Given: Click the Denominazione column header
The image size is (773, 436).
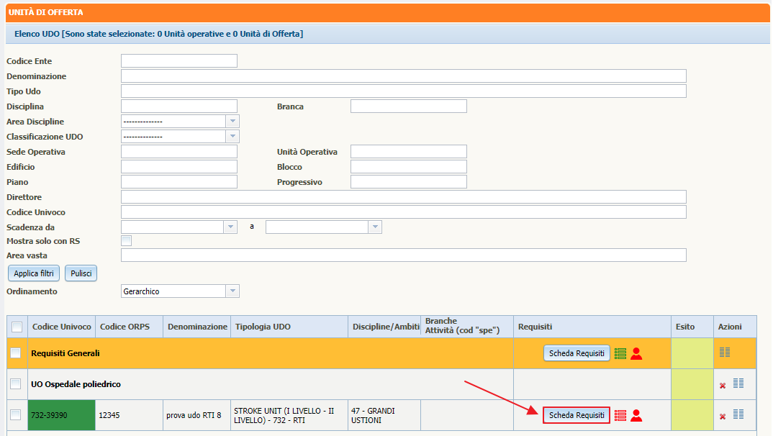Looking at the screenshot, I should pos(197,327).
